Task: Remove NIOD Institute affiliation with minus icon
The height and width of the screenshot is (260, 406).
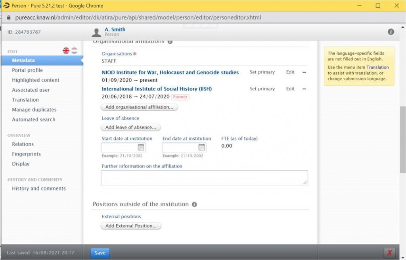Action: pos(304,72)
